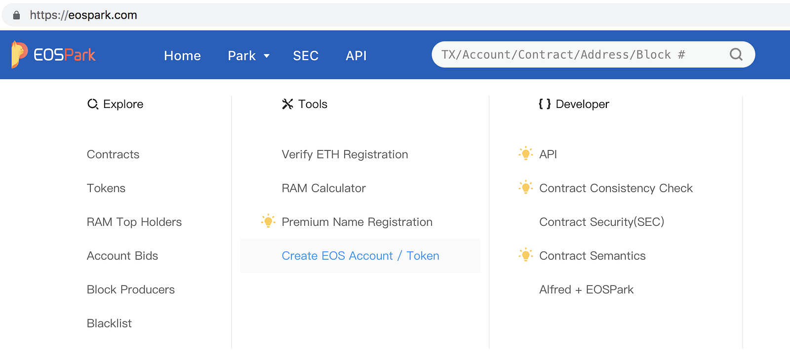Open the Home menu item
Image resolution: width=790 pixels, height=352 pixels.
pyautogui.click(x=182, y=56)
